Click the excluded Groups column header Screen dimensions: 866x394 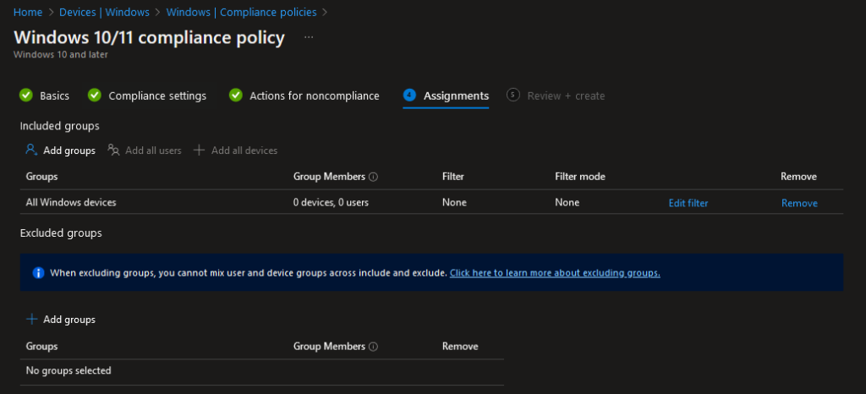point(42,346)
